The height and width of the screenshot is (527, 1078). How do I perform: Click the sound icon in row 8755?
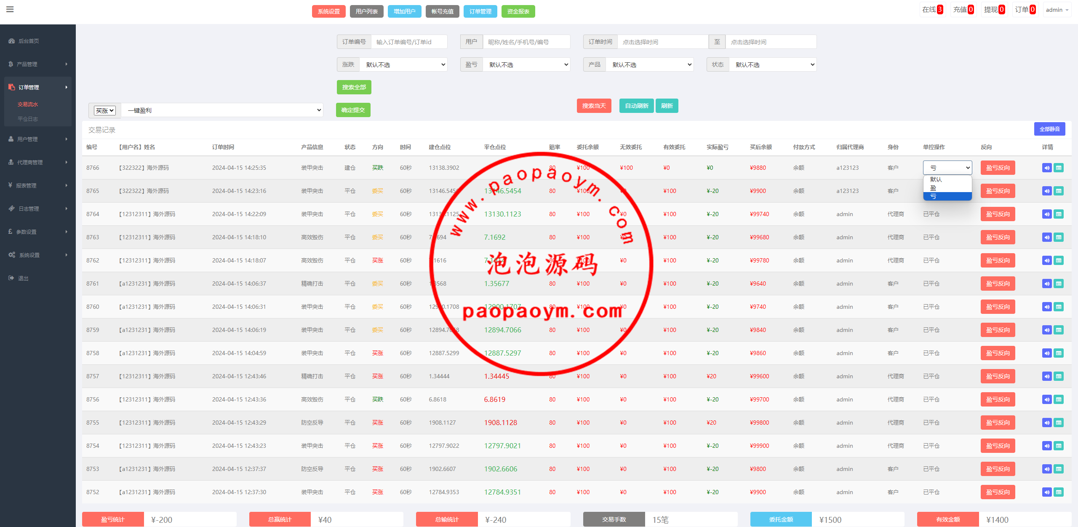click(1047, 423)
